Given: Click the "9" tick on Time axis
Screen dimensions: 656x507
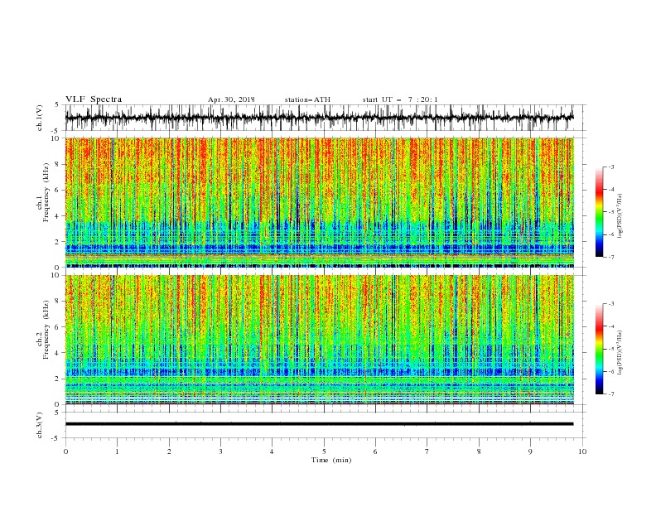Looking at the screenshot, I should click(x=530, y=451).
